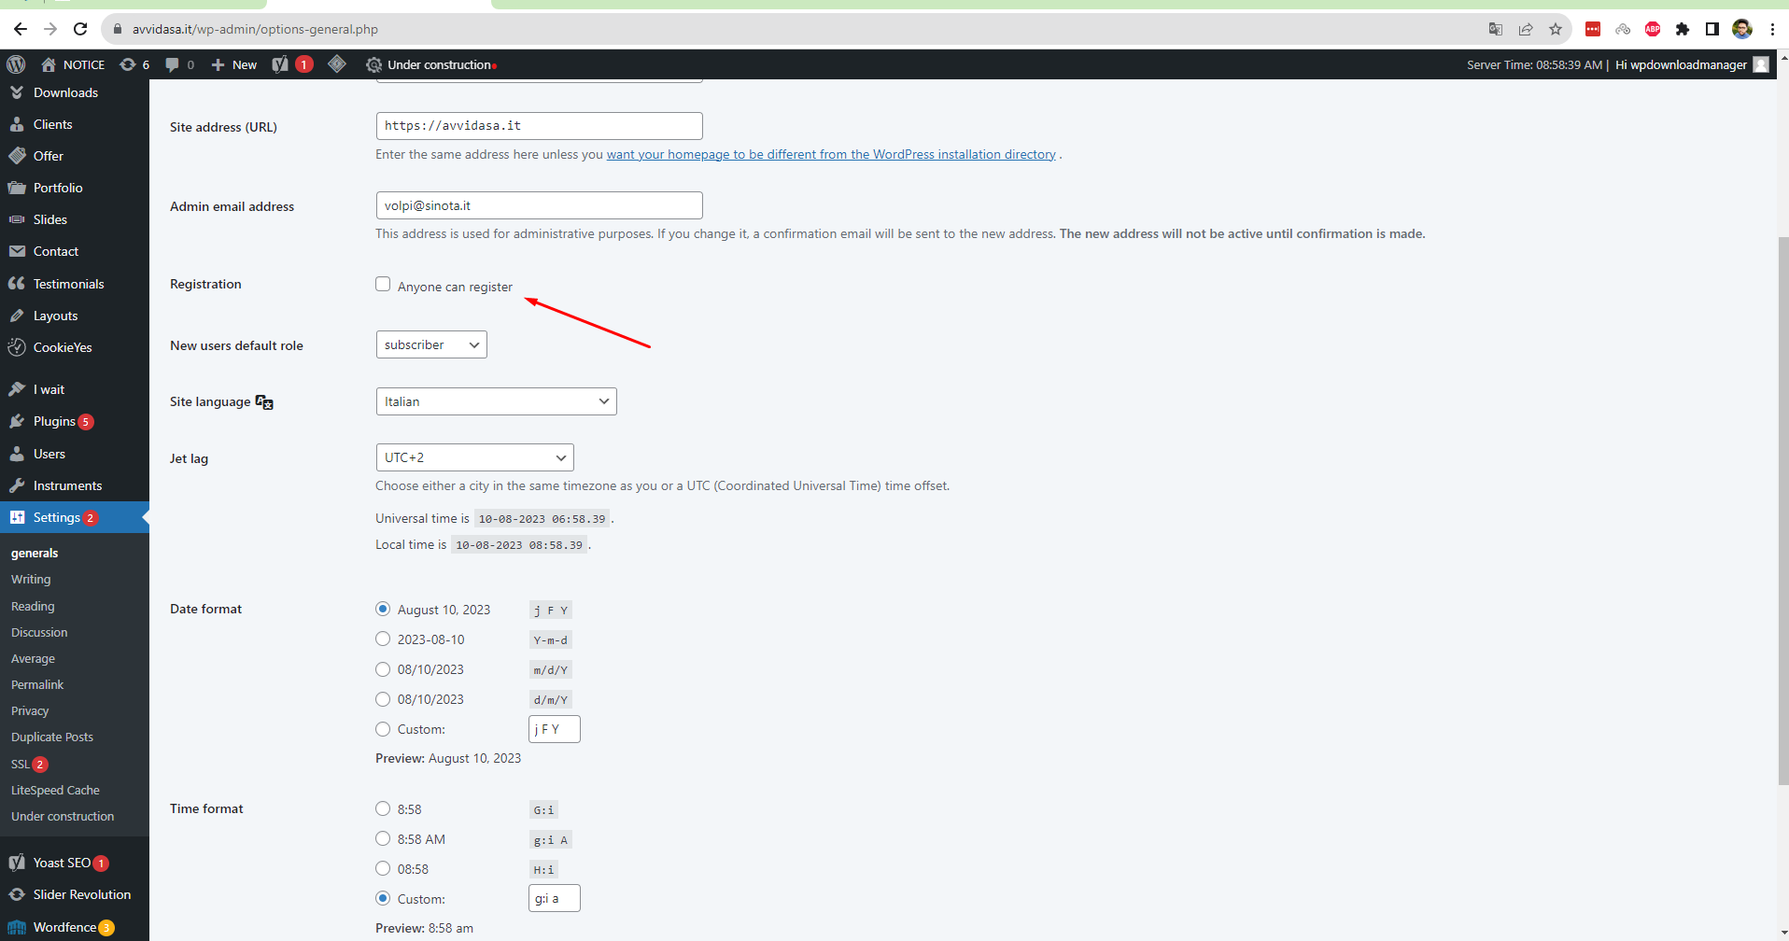Click the Admin email address field
This screenshot has width=1789, height=941.
tap(540, 205)
